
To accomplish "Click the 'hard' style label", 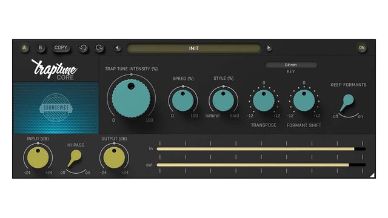I will coord(234,116).
